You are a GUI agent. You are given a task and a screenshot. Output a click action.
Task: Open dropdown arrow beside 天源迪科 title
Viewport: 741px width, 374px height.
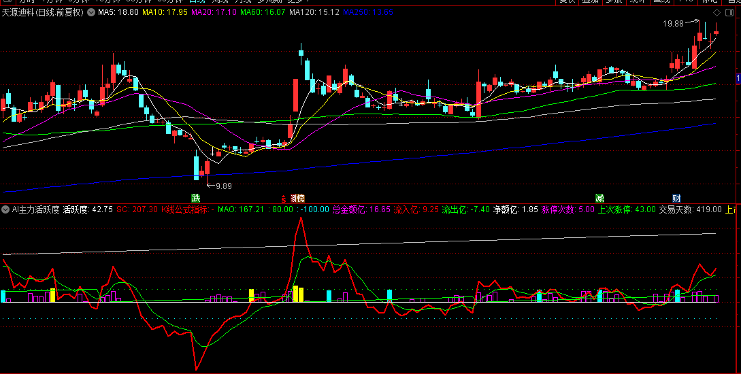(91, 12)
